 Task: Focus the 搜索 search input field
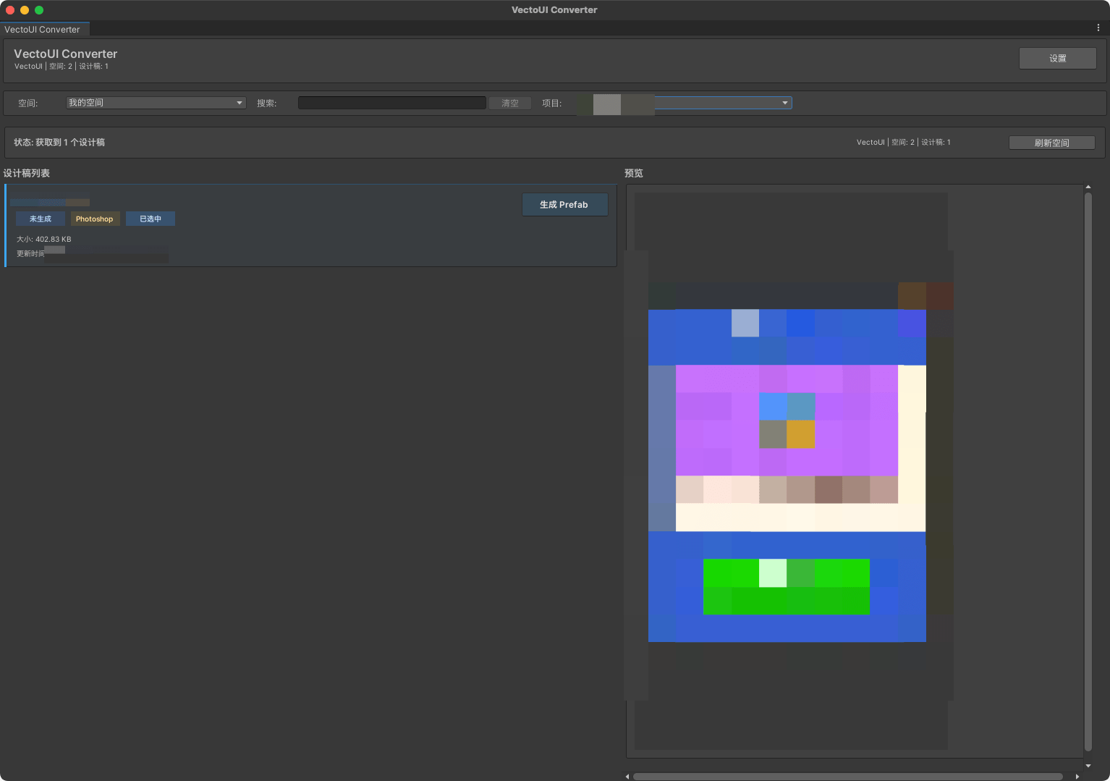tap(392, 103)
